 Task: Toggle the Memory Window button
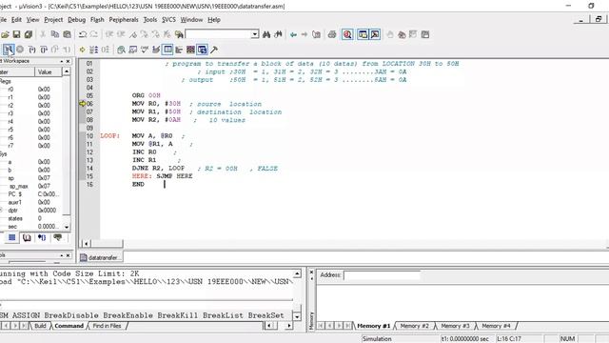pos(167,50)
